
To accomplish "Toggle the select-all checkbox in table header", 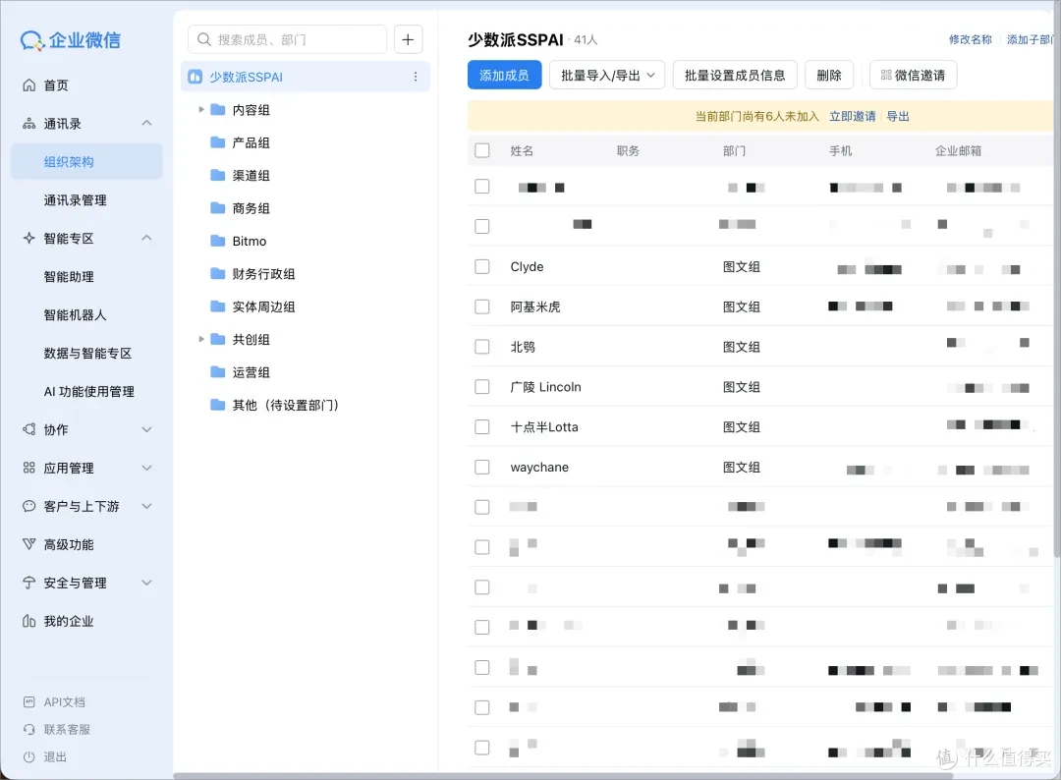I will pyautogui.click(x=481, y=150).
